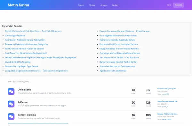Image resolution: width=192 pixels, height=126 pixels.
Task: Open Agoda alternatif platformlar topic
Action: click(113, 71)
